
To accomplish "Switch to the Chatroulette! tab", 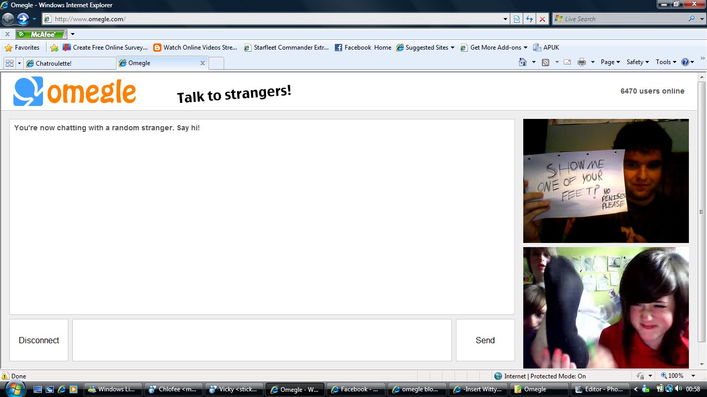I will pos(70,63).
